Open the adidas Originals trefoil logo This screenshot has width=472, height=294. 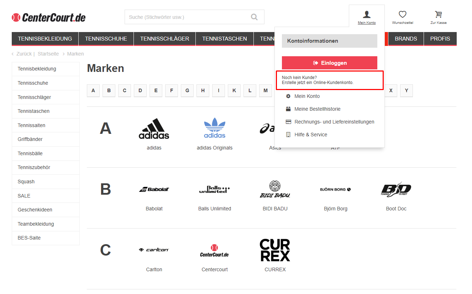coord(215,128)
